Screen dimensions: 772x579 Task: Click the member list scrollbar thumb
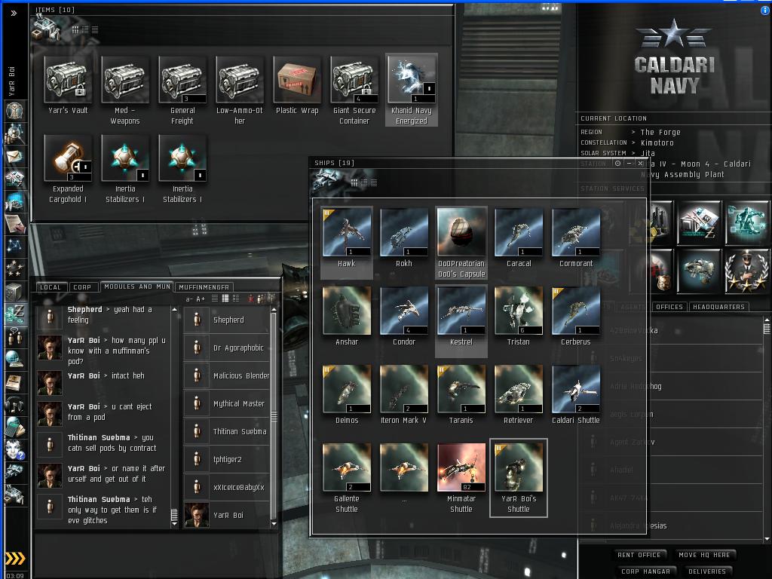tap(274, 416)
